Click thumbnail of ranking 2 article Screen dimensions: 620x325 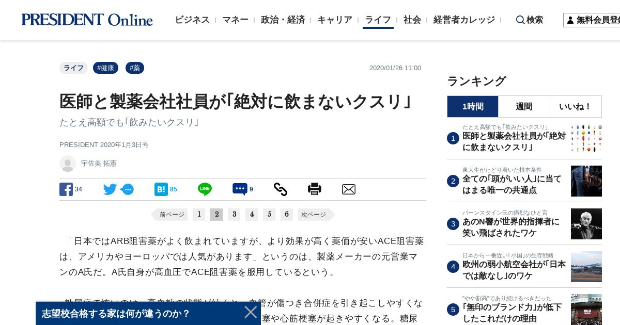click(586, 181)
